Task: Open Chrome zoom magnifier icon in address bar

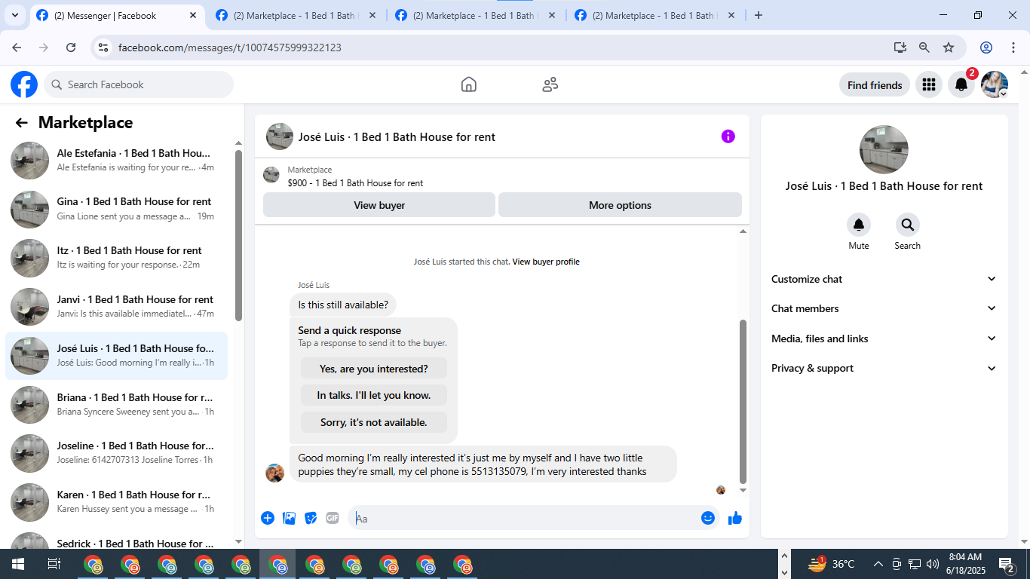Action: [x=924, y=47]
